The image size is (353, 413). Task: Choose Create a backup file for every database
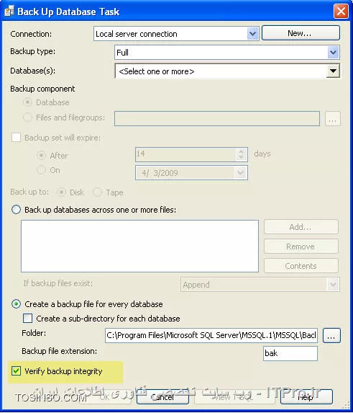[16, 304]
